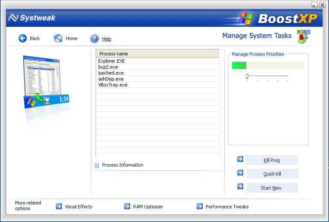The height and width of the screenshot is (222, 329).
Task: Select VBoxTray.exe in the process list
Action: [157, 85]
